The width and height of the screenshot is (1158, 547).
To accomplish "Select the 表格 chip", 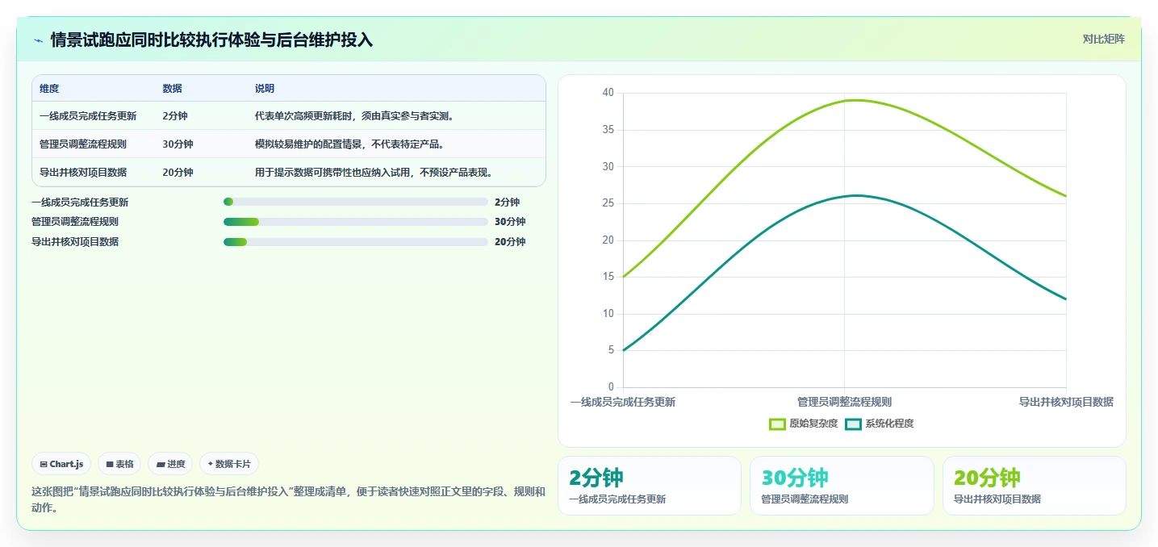I will (119, 464).
